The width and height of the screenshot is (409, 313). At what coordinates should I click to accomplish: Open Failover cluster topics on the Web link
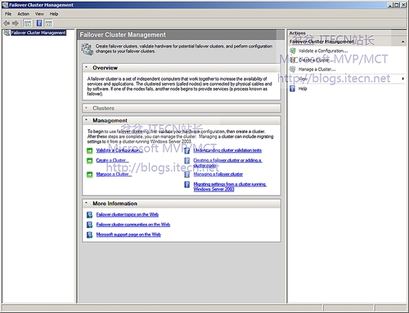click(128, 215)
